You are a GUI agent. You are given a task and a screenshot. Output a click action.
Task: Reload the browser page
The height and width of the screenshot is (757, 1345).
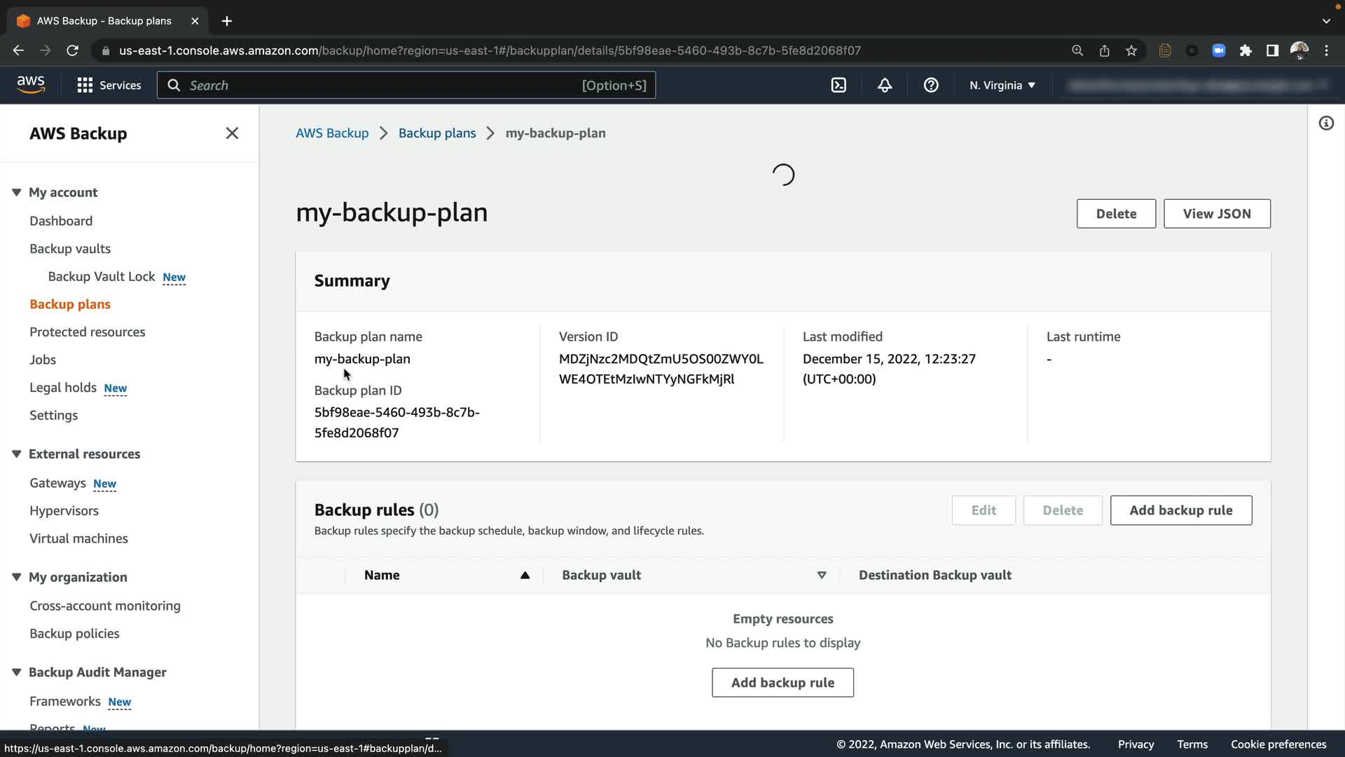coord(72,50)
